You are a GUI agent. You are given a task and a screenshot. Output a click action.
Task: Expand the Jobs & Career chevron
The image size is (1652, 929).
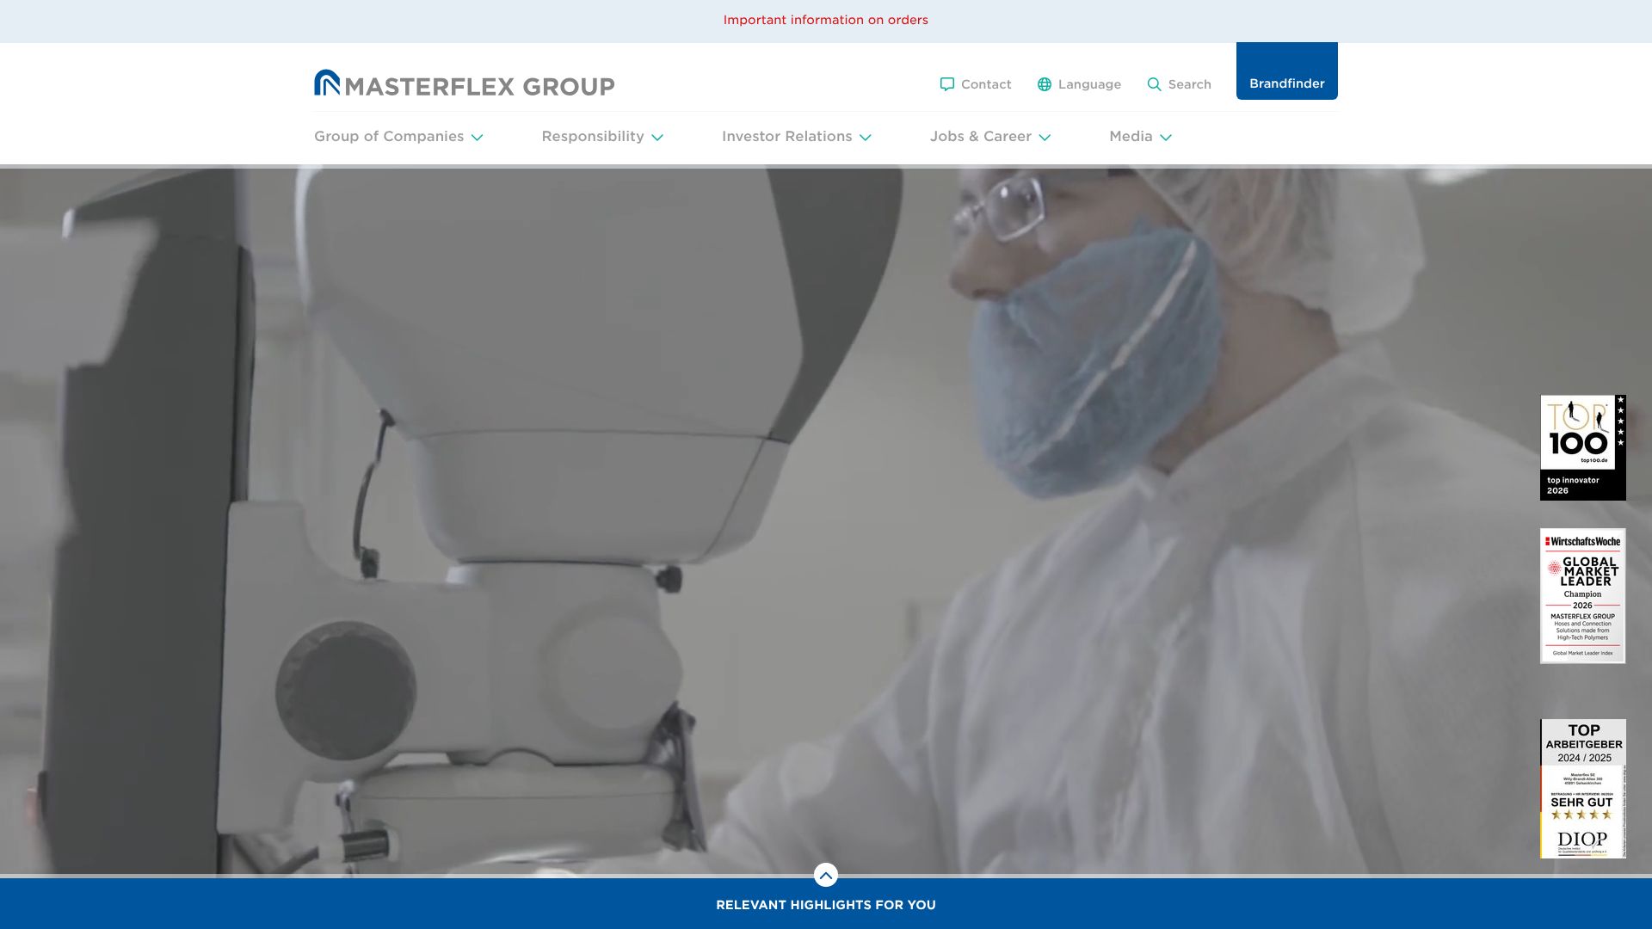point(1045,138)
